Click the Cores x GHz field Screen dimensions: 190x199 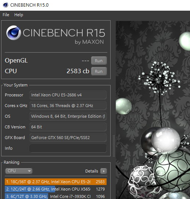pos(68,106)
